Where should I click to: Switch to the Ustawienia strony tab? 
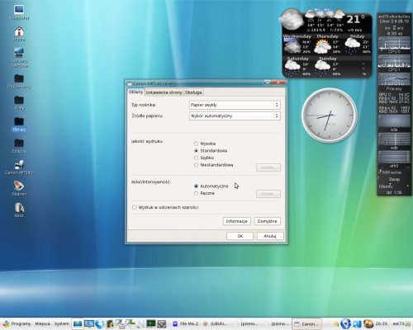(x=164, y=92)
